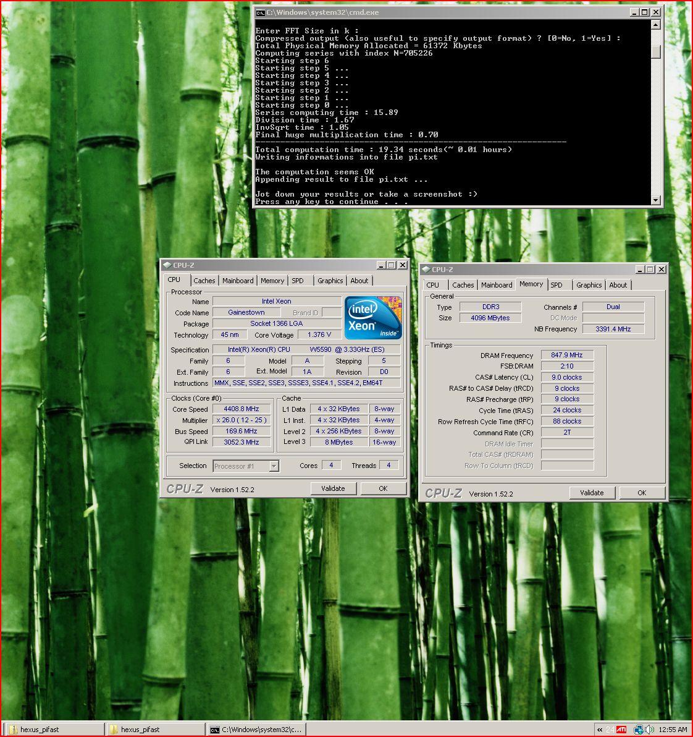Viewport: 693px width, 737px height.
Task: Click the Command Rate value 2T
Action: pos(567,432)
